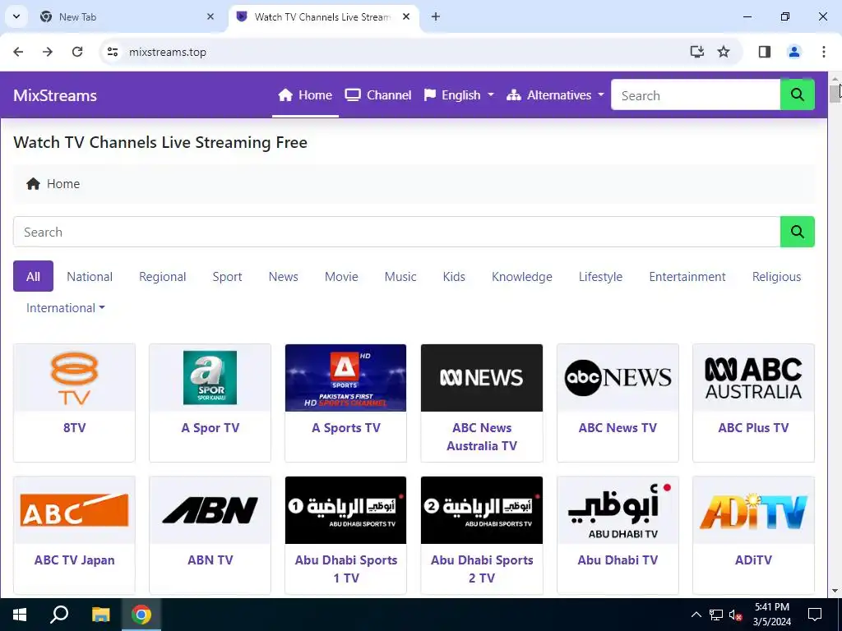Open the 8TV channel logo
This screenshot has height=631, width=842.
click(x=74, y=378)
